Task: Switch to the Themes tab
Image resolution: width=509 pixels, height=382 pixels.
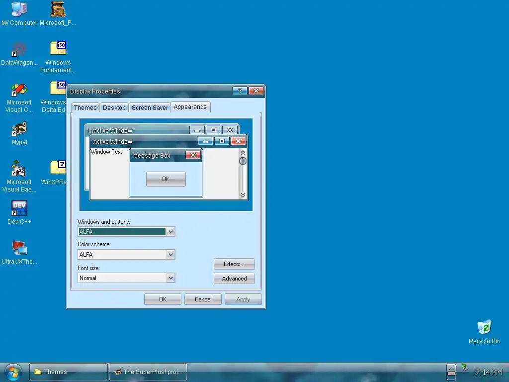Action: point(85,108)
